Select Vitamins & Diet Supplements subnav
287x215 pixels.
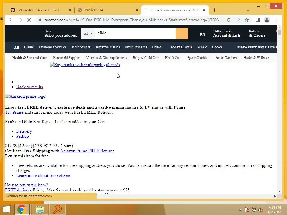point(106,58)
